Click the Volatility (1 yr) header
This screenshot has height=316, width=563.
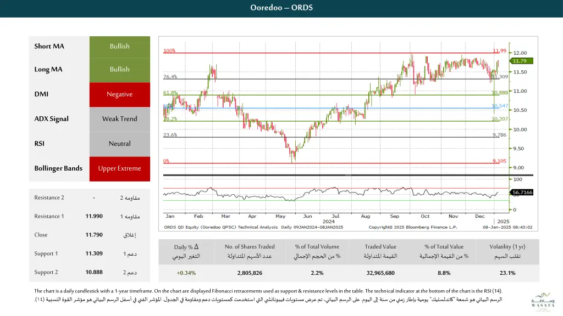(507, 251)
